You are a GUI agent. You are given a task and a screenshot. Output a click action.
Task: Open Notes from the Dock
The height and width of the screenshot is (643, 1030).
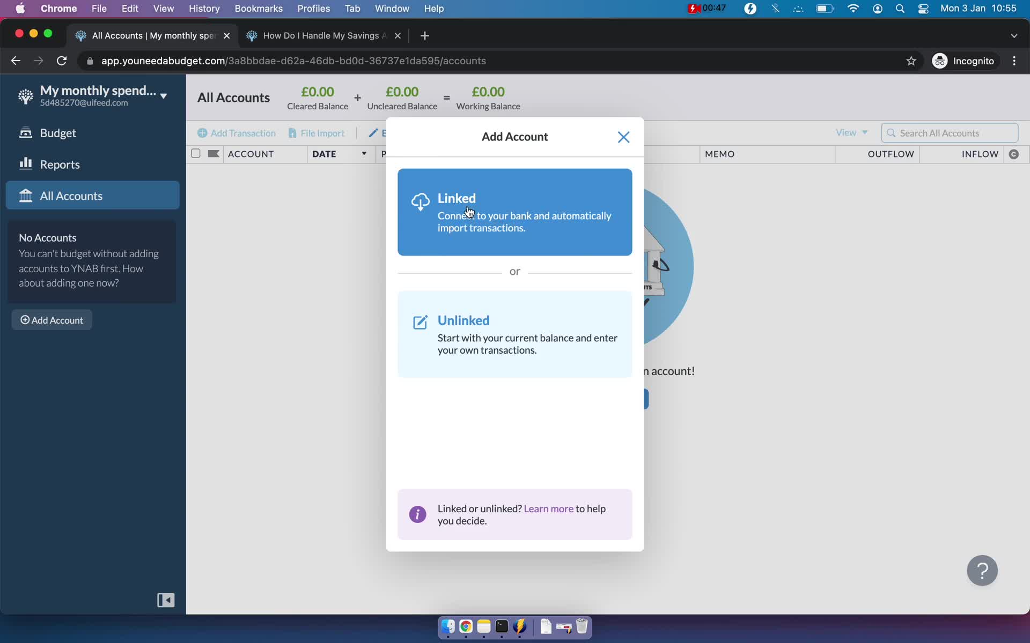484,626
